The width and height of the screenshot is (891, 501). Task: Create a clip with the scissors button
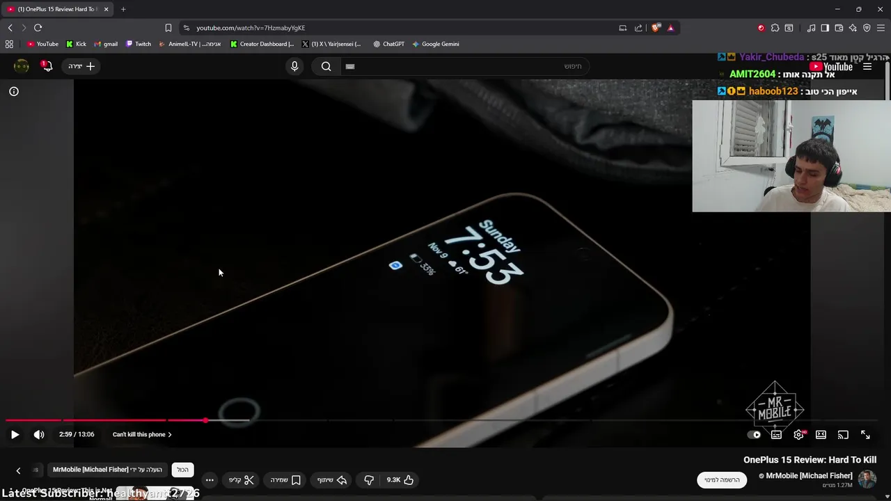242,480
